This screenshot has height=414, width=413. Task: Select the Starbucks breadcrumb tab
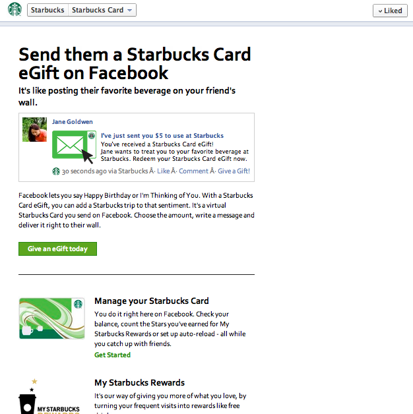[x=48, y=10]
